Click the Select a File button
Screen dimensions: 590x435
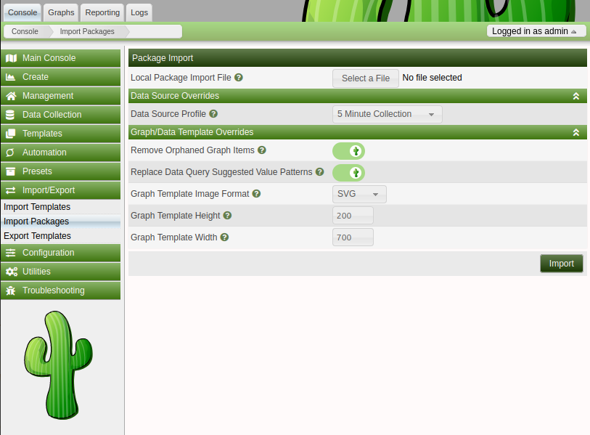click(x=365, y=78)
